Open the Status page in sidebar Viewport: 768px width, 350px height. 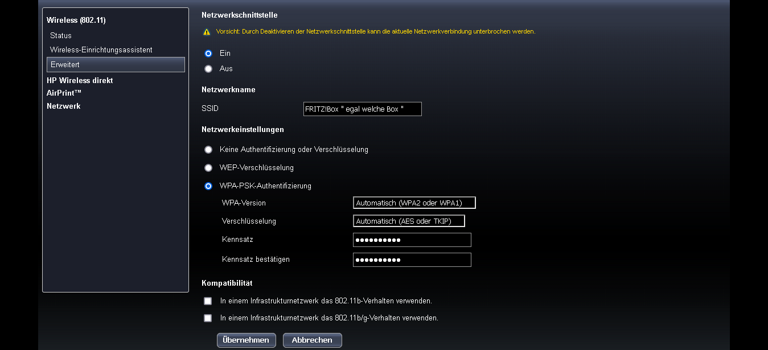pyautogui.click(x=61, y=35)
